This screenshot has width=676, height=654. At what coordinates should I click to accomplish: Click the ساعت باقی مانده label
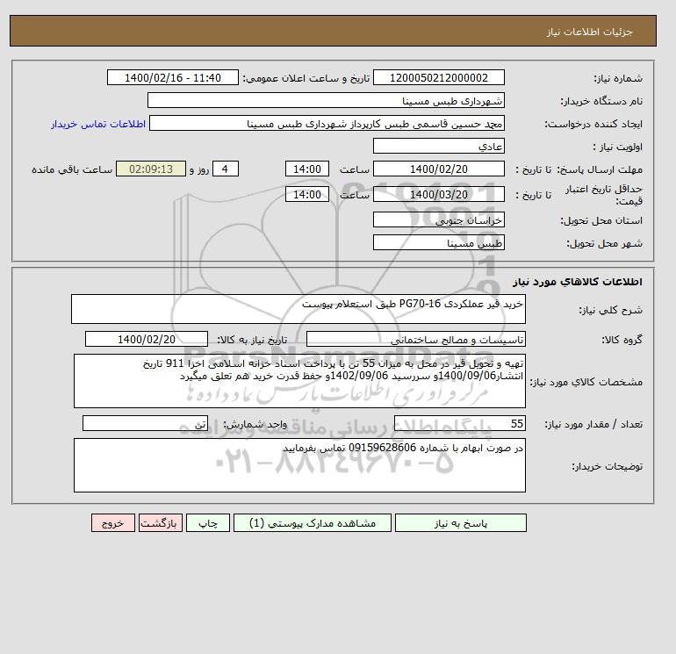point(72,169)
